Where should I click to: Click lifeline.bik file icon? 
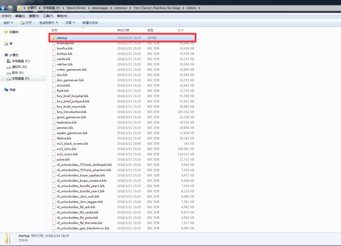(54, 138)
